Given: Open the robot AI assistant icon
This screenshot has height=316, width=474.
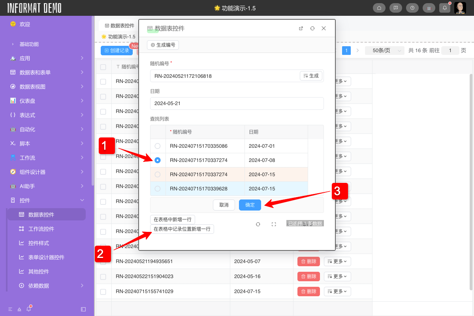Looking at the screenshot, I should point(429,8).
